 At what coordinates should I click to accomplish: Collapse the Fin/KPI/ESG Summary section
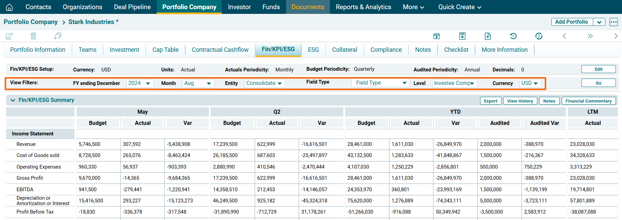coord(13,100)
